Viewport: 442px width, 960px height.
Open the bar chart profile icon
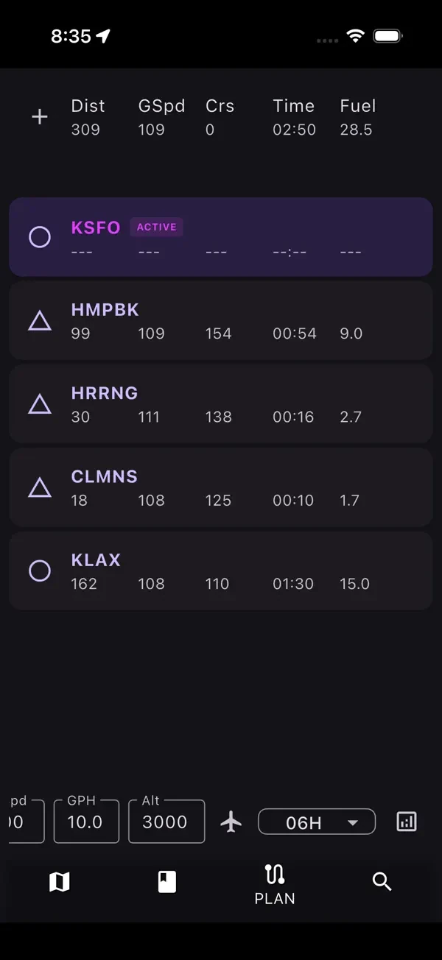pyautogui.click(x=407, y=822)
